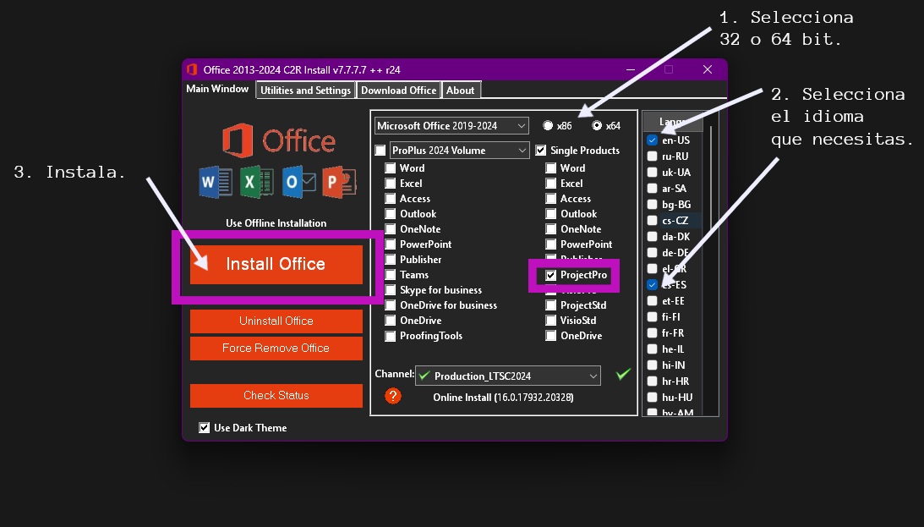
Task: Check VisioStd single product
Action: click(550, 321)
